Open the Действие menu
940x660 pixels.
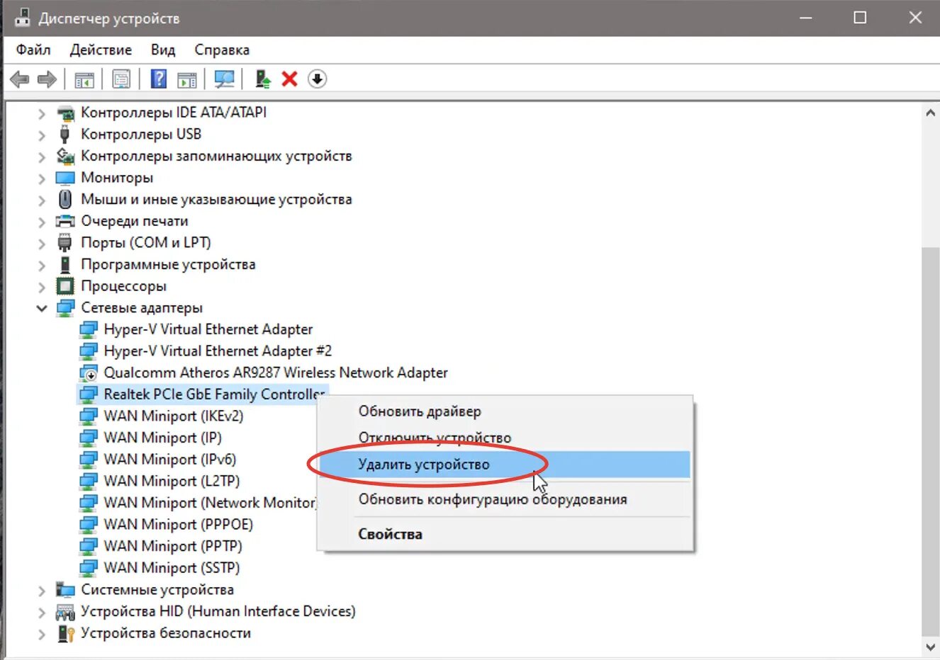coord(101,50)
